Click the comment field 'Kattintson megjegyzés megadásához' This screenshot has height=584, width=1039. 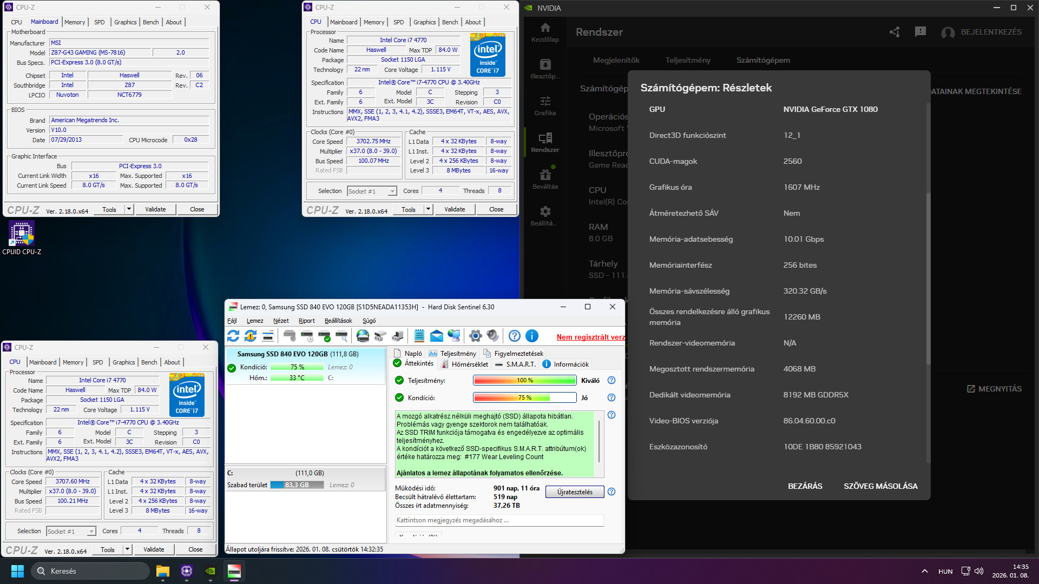click(x=499, y=520)
